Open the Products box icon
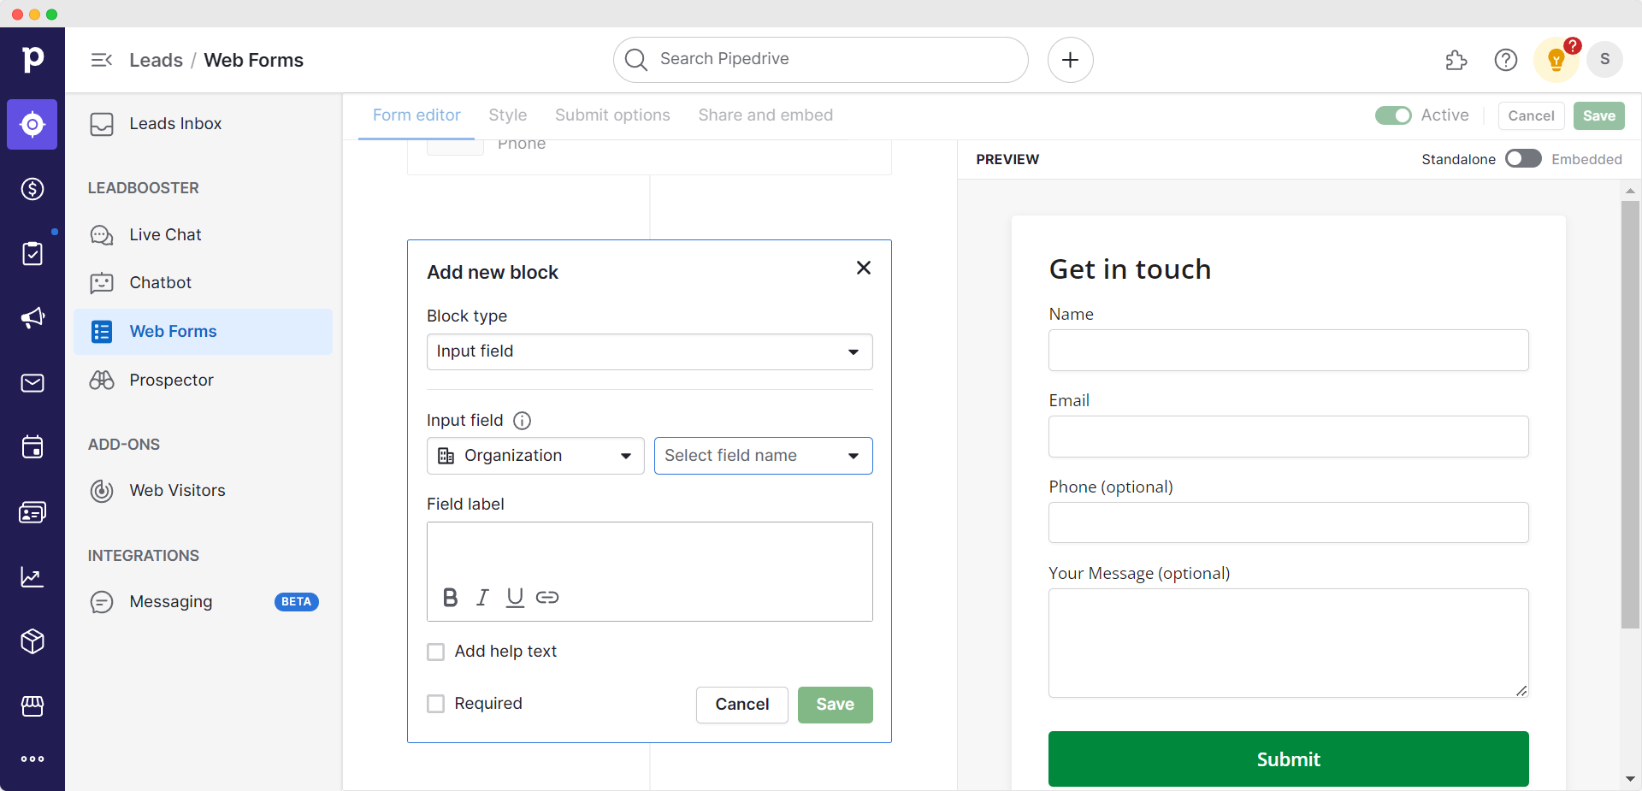This screenshot has height=791, width=1642. (32, 641)
